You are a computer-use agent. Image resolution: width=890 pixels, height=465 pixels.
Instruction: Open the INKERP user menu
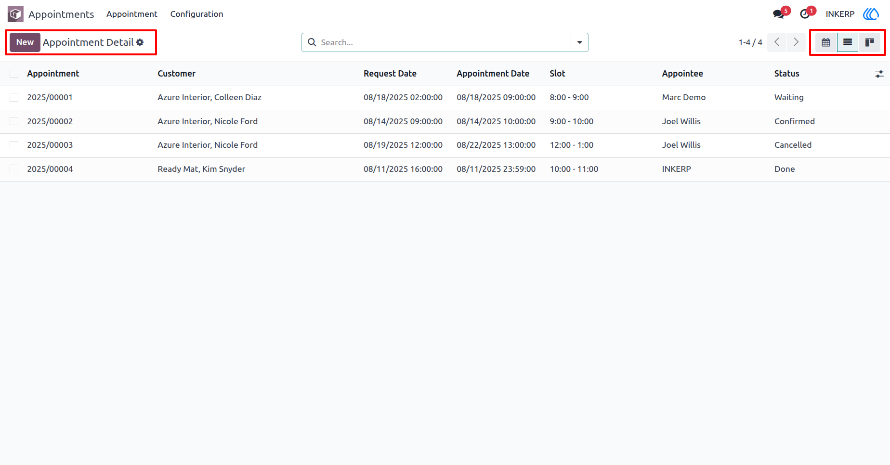(840, 14)
